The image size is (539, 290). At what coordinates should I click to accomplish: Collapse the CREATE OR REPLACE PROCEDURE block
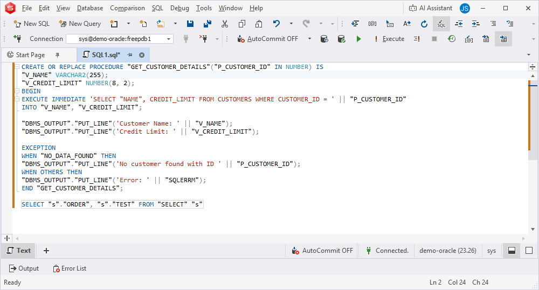pyautogui.click(x=17, y=67)
